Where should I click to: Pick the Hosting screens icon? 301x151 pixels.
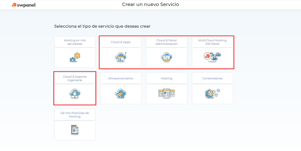[x=167, y=93]
